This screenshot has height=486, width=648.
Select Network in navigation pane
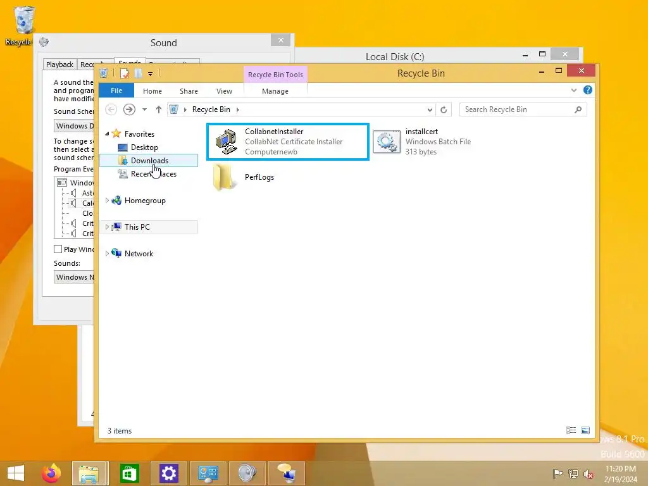139,253
